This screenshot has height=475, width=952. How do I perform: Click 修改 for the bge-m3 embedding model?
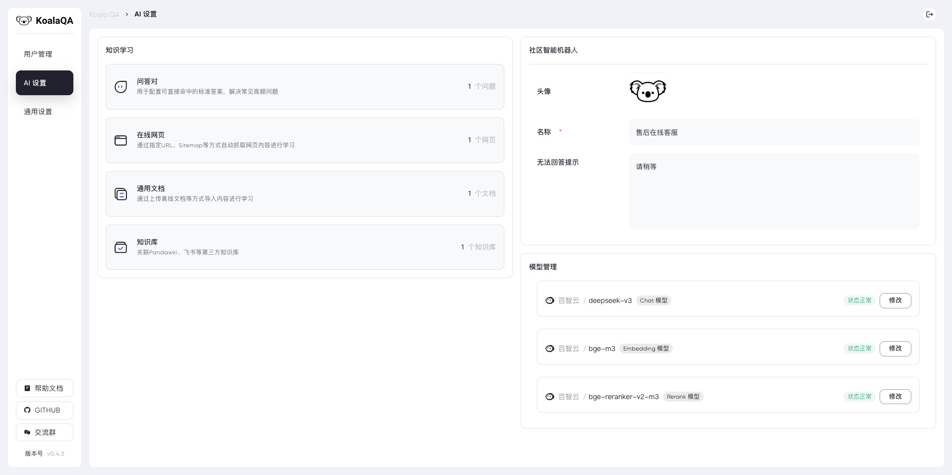tap(895, 349)
